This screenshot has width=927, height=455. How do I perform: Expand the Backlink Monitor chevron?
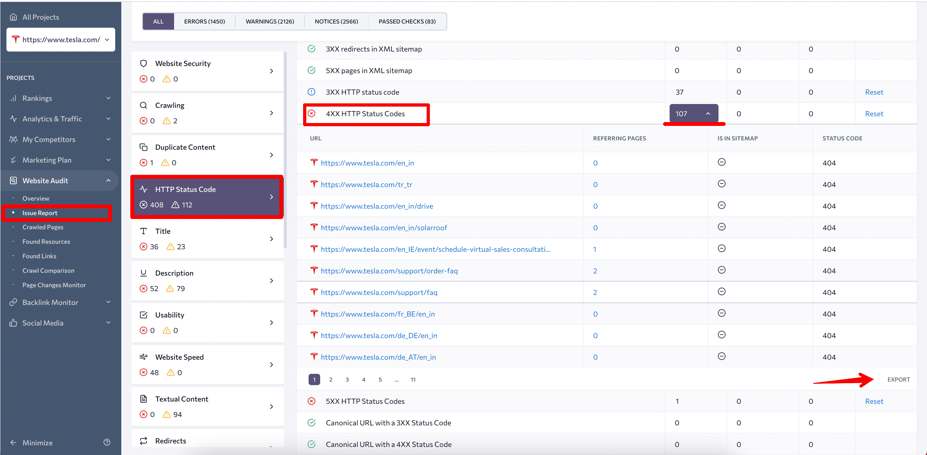pyautogui.click(x=108, y=302)
